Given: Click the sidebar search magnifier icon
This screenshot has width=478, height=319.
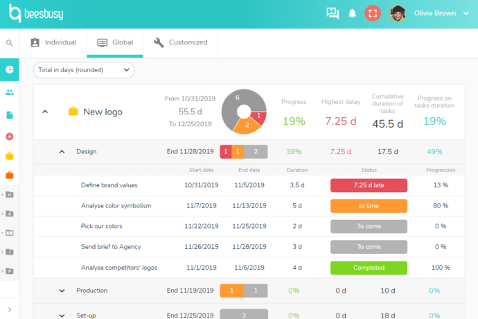Looking at the screenshot, I should 10,43.
